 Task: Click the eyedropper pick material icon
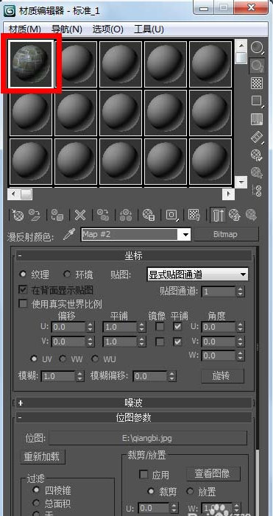[68, 235]
